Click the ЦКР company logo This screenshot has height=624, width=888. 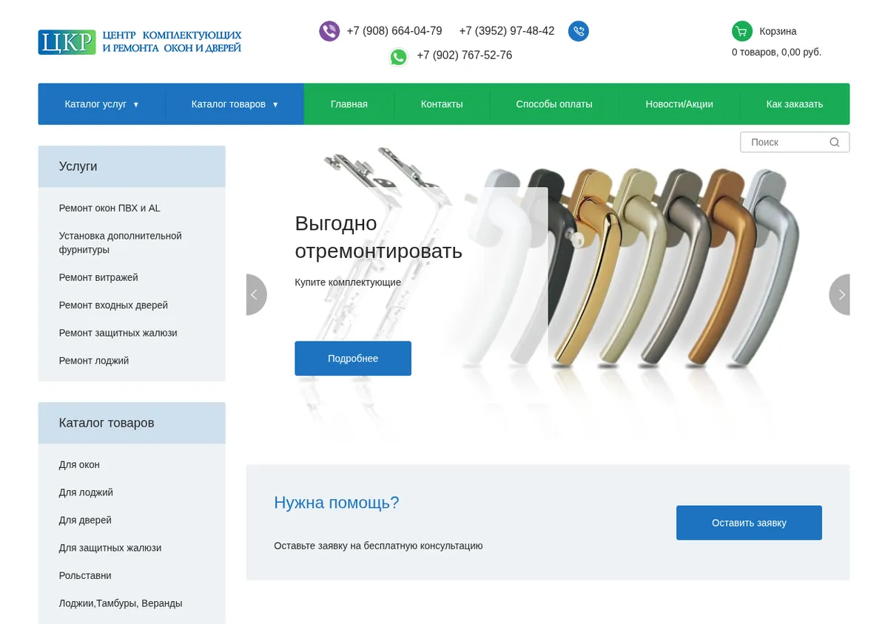(x=140, y=42)
